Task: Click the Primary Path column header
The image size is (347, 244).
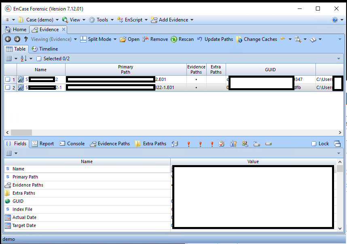Action: [126, 70]
